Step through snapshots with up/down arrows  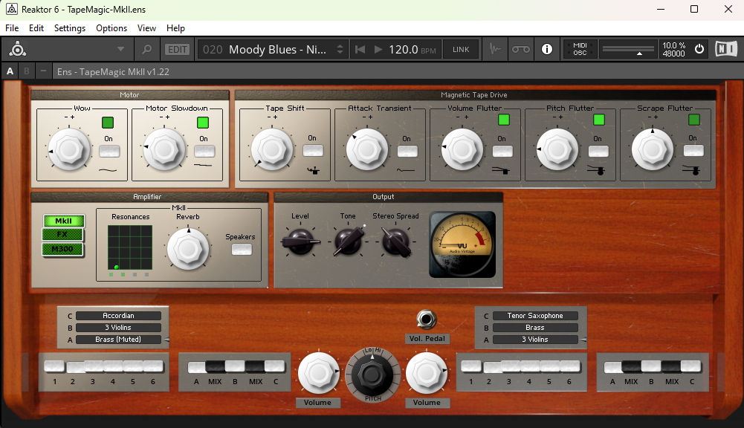click(340, 49)
